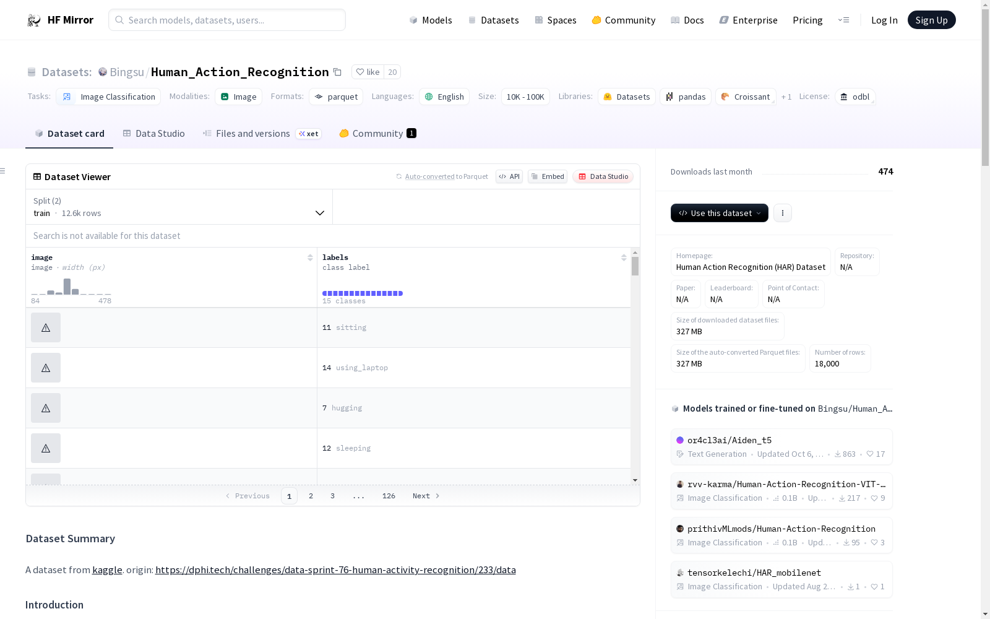Open tensorkelechi/HAR_mobilenet model
This screenshot has width=990, height=619.
click(781, 579)
